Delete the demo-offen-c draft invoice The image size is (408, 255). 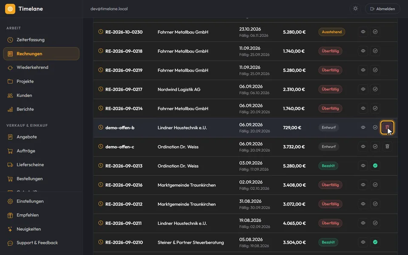coord(387,147)
